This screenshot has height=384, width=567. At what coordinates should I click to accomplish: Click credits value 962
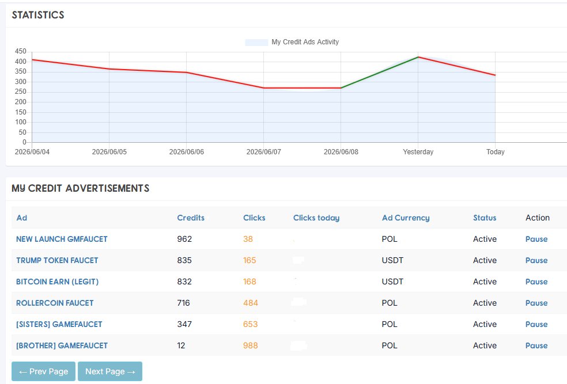(184, 239)
